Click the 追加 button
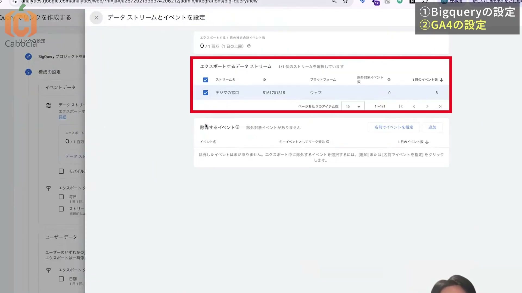Image resolution: width=522 pixels, height=293 pixels. coord(432,127)
